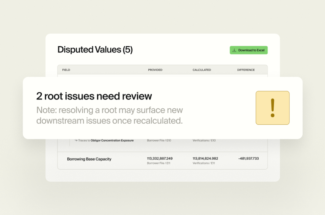Click the Download to Excel button
Viewport: 325px width, 215px height.
(x=248, y=50)
